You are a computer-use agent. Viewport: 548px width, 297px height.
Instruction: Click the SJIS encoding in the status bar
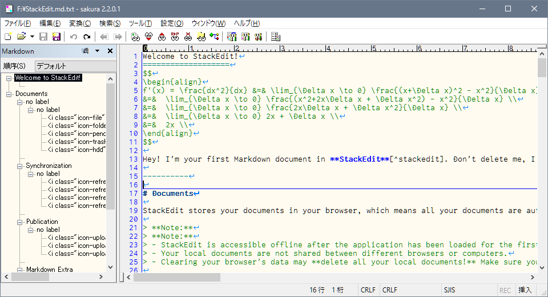449,290
